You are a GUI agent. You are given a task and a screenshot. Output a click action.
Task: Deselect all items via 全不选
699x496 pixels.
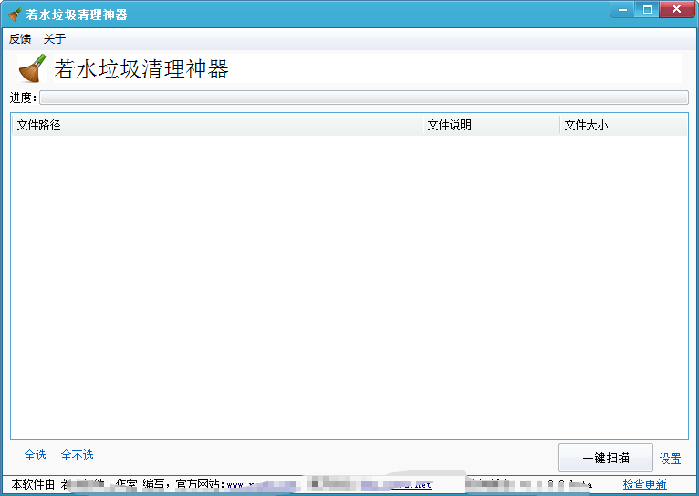tap(77, 456)
